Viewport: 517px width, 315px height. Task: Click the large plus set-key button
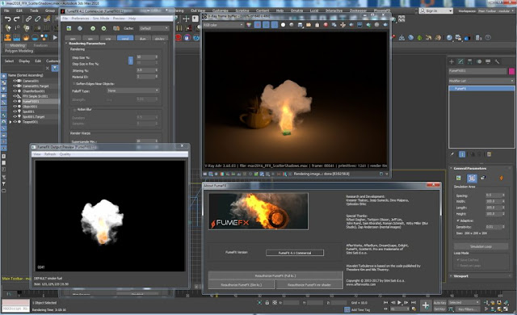(x=426, y=306)
